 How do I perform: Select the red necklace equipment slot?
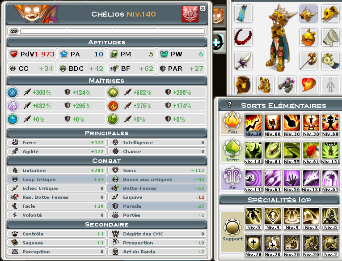[243, 37]
